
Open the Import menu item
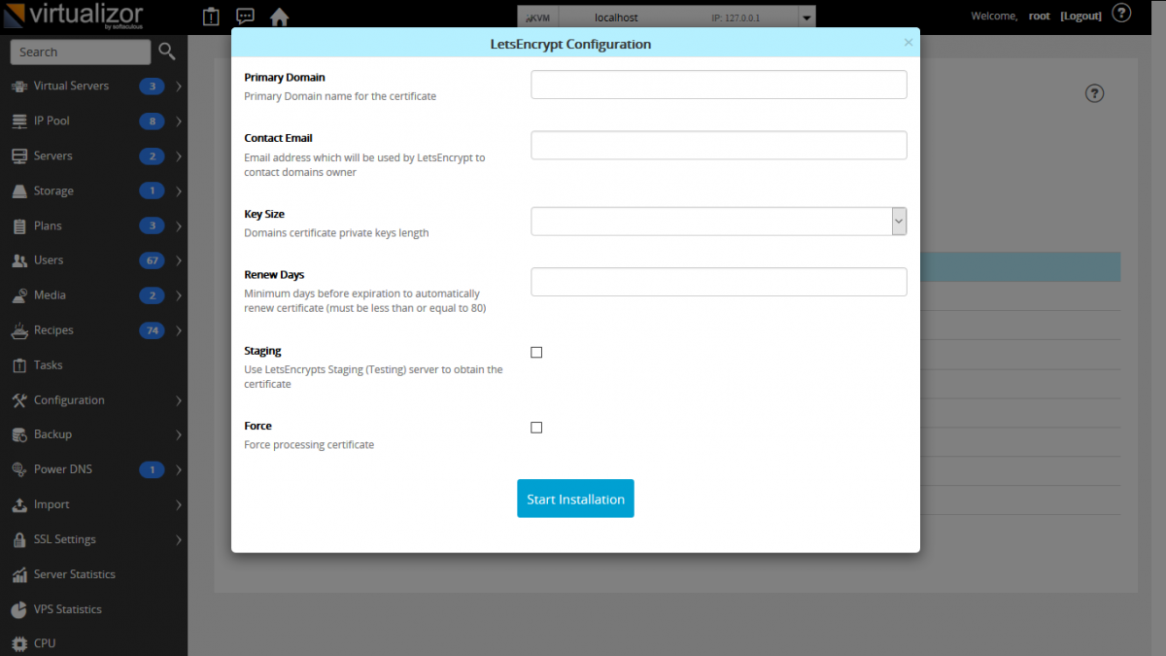click(54, 504)
